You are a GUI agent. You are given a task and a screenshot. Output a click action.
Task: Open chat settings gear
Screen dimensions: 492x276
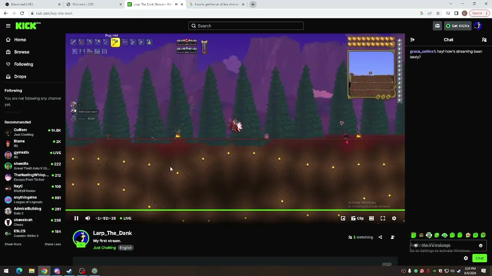click(466, 258)
